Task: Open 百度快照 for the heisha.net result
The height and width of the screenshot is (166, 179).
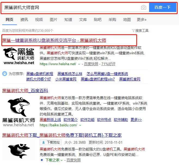Action: 91,64
